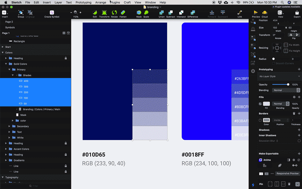Apply the Intersect boolean operation
Screen dimensions: 302x189
181,13
